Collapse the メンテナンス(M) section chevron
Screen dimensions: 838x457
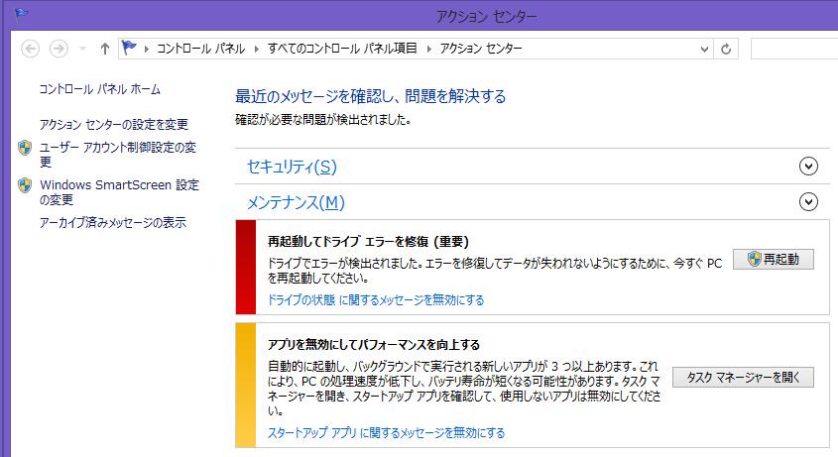pos(808,202)
